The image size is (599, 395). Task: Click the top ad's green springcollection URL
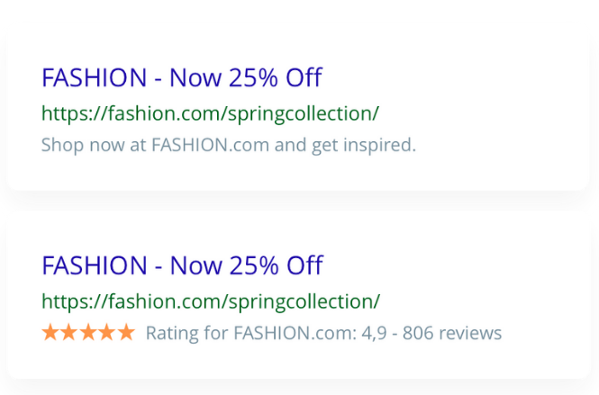[210, 113]
